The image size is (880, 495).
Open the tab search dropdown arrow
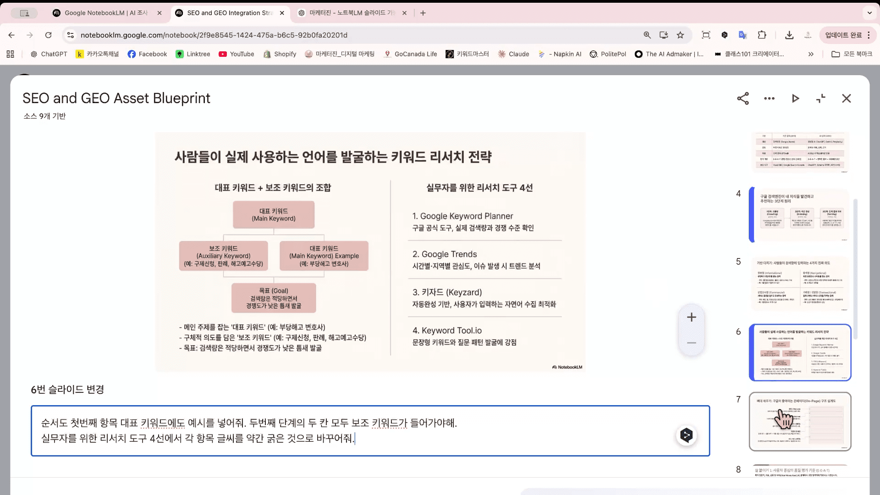point(869,13)
